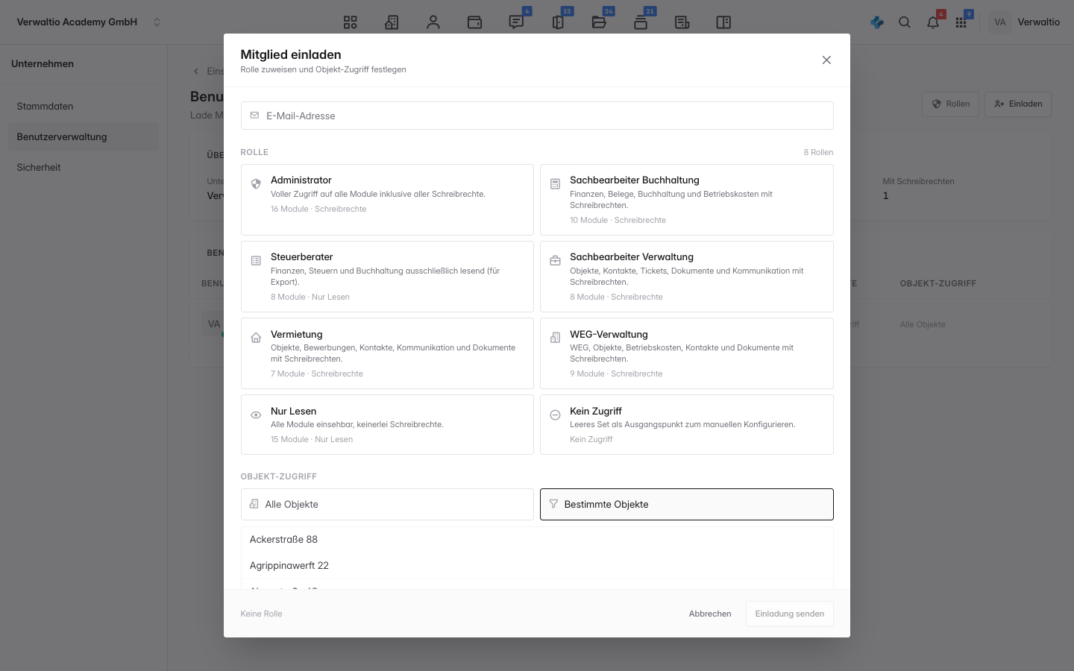This screenshot has width=1074, height=671.
Task: Close the Mitglied einladen dialog
Action: (826, 60)
